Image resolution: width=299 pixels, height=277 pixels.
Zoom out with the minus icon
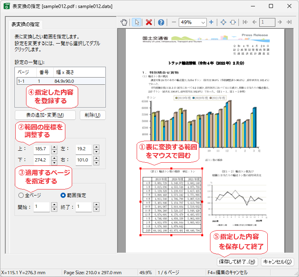pyautogui.click(x=174, y=22)
